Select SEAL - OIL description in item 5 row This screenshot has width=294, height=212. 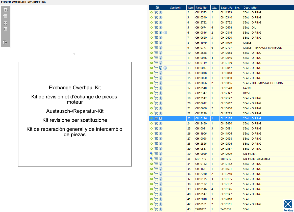coord(249,28)
